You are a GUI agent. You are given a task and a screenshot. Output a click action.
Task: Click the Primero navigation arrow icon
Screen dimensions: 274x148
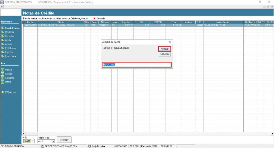3,70
